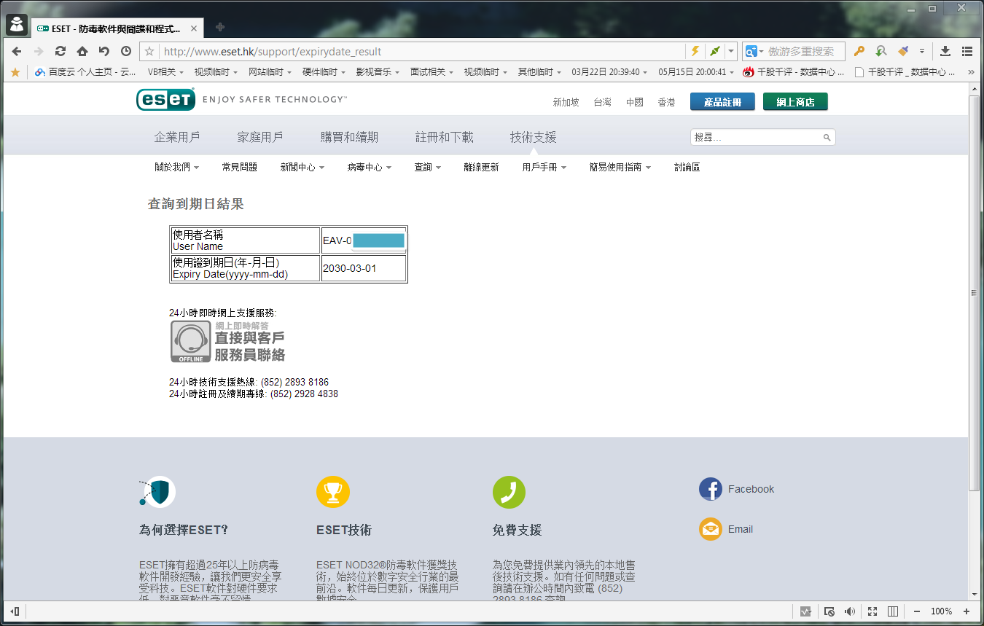Enter full screen mode from status bar
The image size is (984, 626).
(x=872, y=611)
